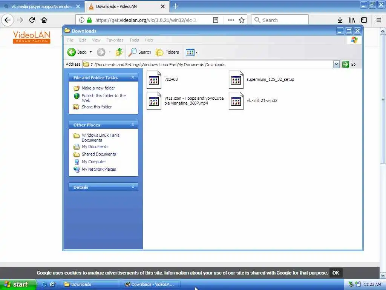
Task: Open Windows Linux Fan's Documents
Action: (x=100, y=137)
